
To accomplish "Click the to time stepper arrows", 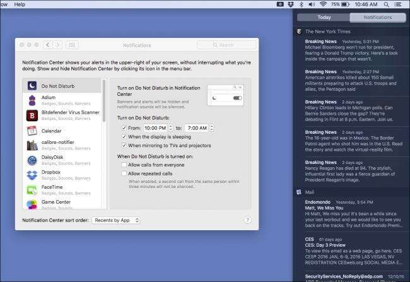I will (x=211, y=128).
